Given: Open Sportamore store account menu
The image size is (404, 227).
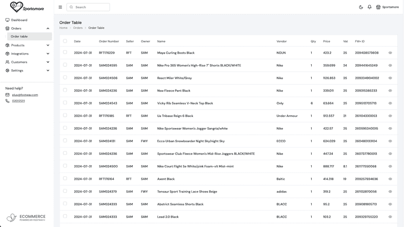Looking at the screenshot, I should pyautogui.click(x=387, y=7).
